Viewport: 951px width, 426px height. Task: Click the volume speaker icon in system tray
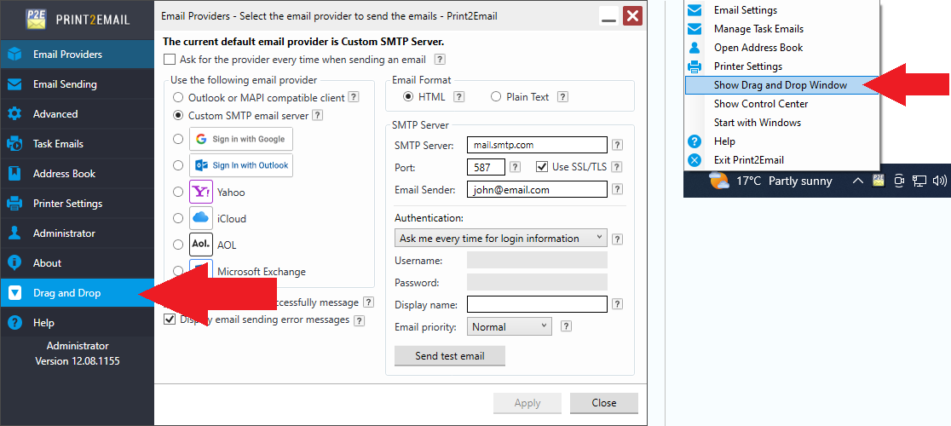[939, 181]
